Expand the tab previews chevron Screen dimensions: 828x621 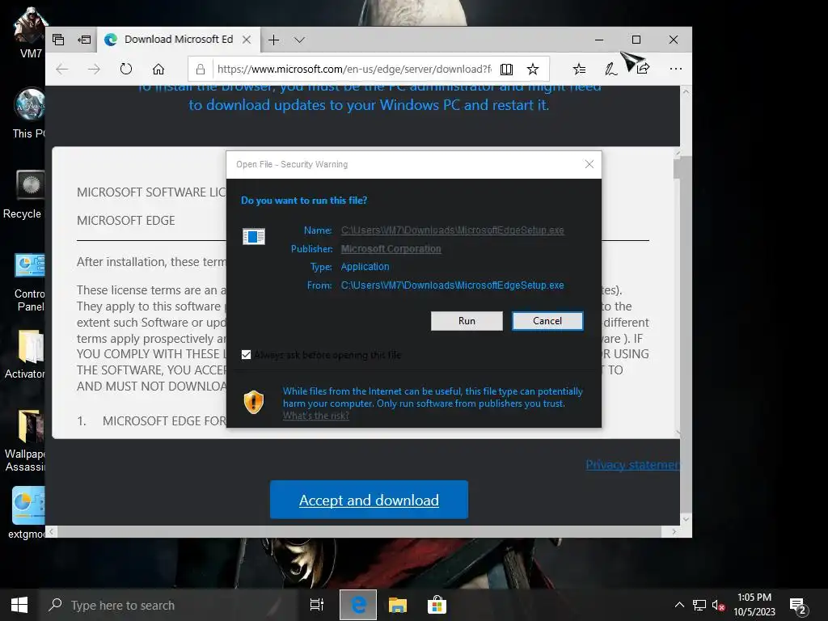(299, 40)
